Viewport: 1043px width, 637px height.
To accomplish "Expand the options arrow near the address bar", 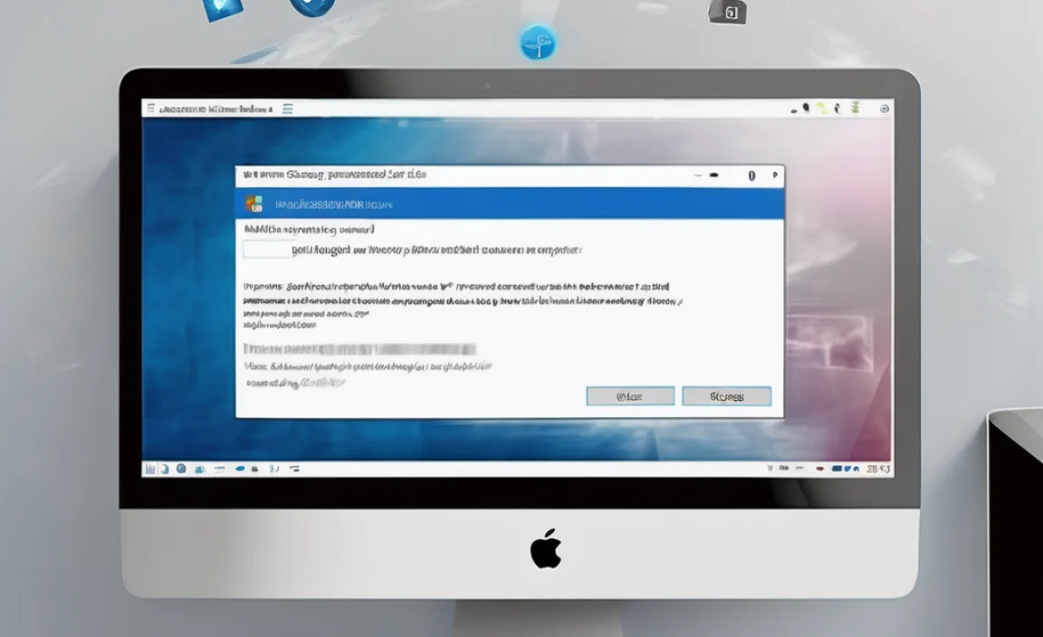I will [836, 109].
